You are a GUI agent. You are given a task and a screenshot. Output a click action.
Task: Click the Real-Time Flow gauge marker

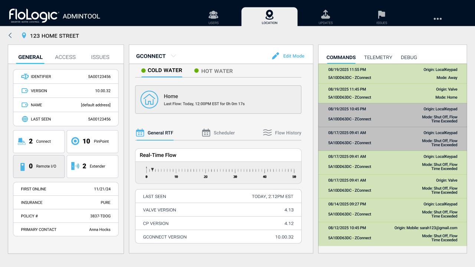tap(152, 169)
